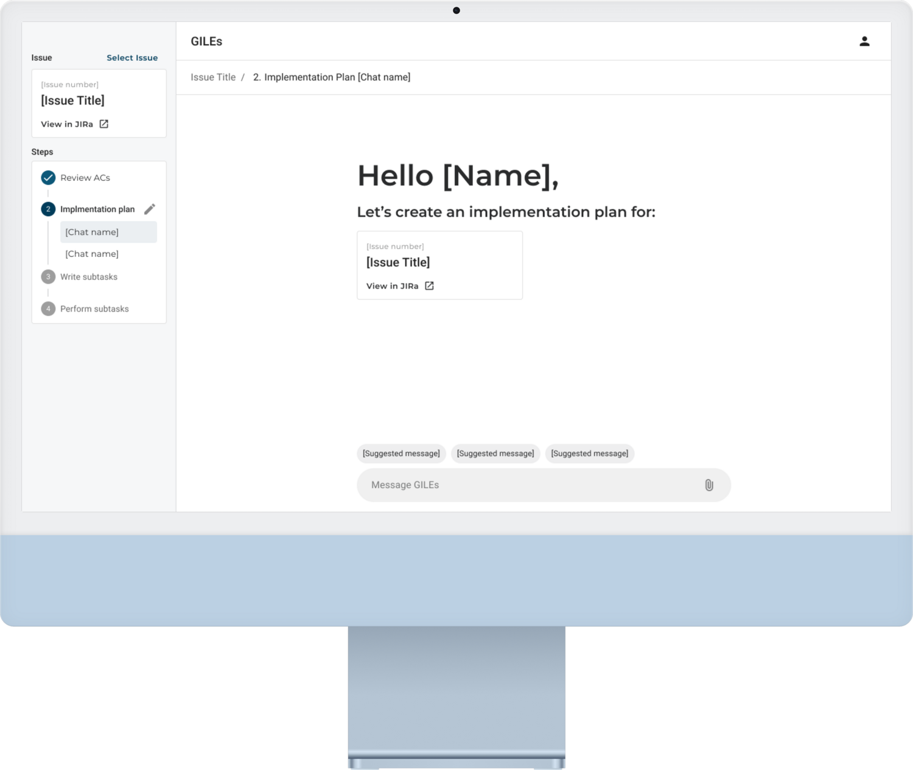Screen dimensions: 913x770
Task: Select step 4 number badge
Action: 48,309
